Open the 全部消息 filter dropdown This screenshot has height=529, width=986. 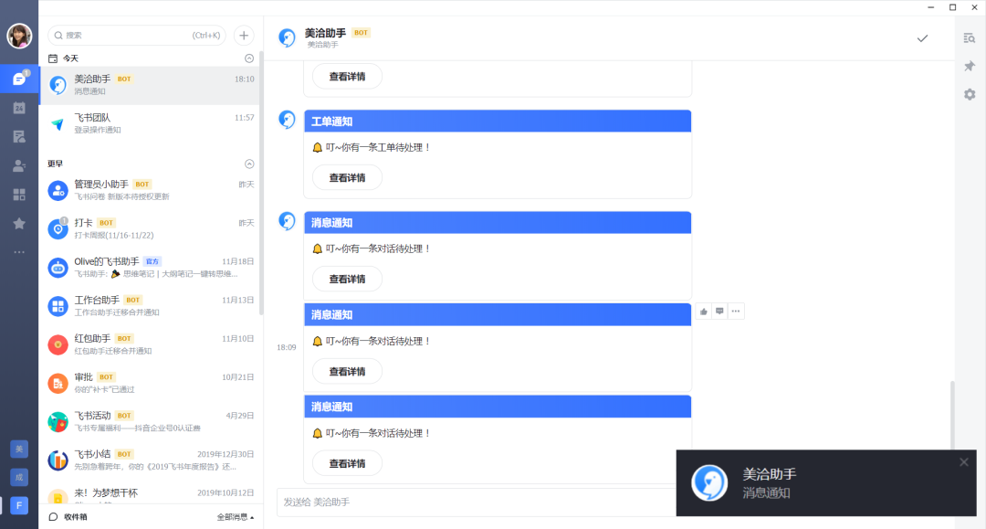(x=236, y=517)
